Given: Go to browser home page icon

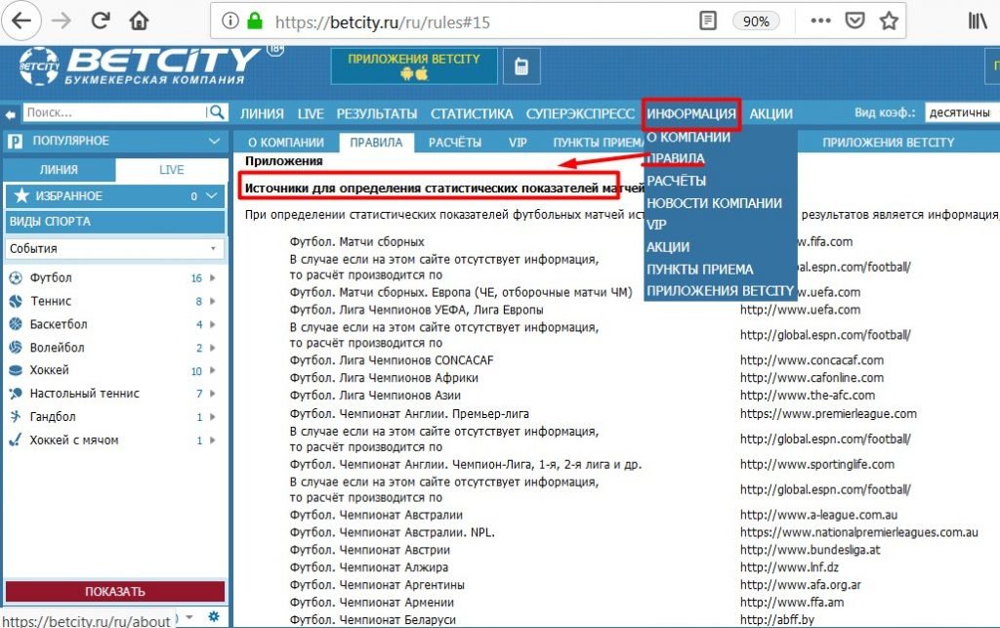Looking at the screenshot, I should (139, 21).
